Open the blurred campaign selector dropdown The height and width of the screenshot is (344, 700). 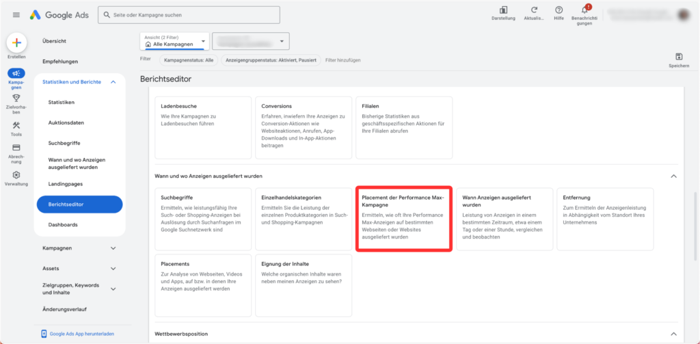pyautogui.click(x=251, y=41)
